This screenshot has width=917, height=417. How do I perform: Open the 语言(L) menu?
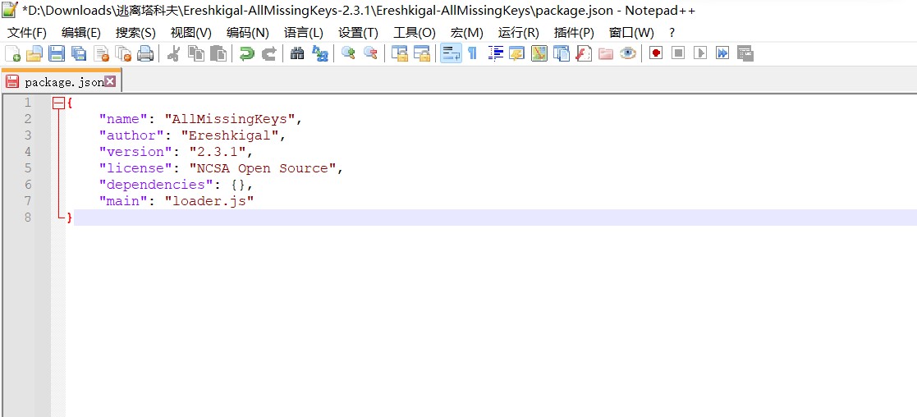[304, 33]
